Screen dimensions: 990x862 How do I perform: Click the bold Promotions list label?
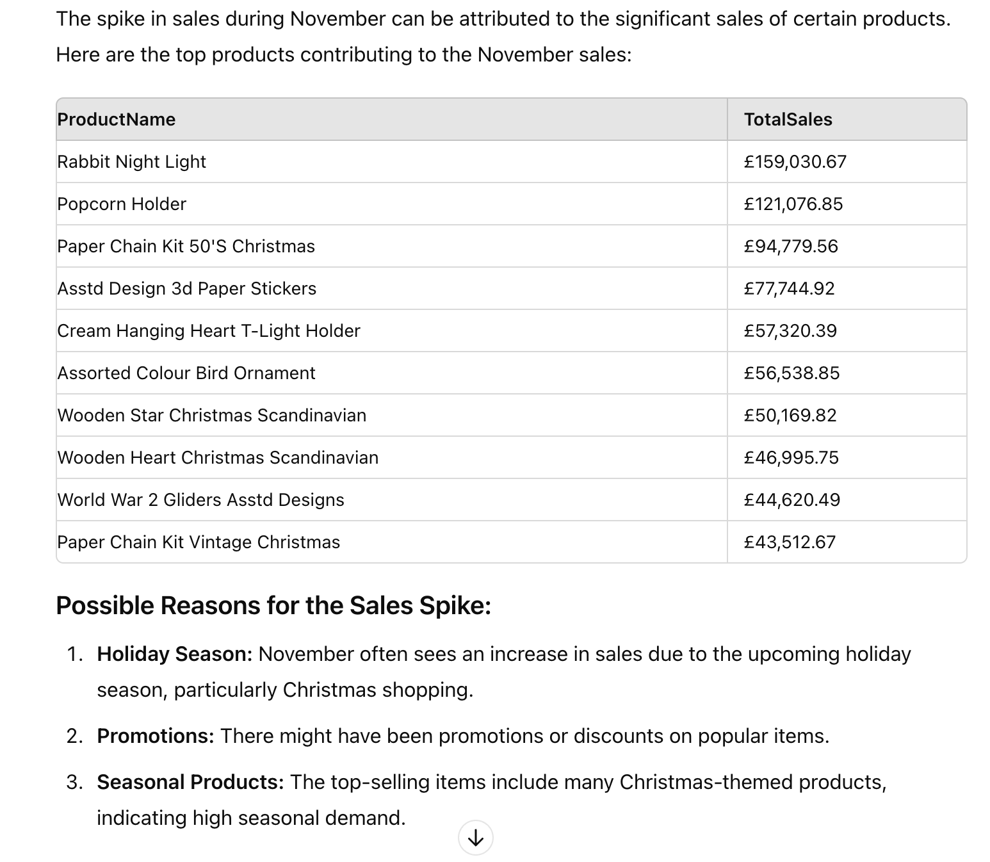pos(156,736)
